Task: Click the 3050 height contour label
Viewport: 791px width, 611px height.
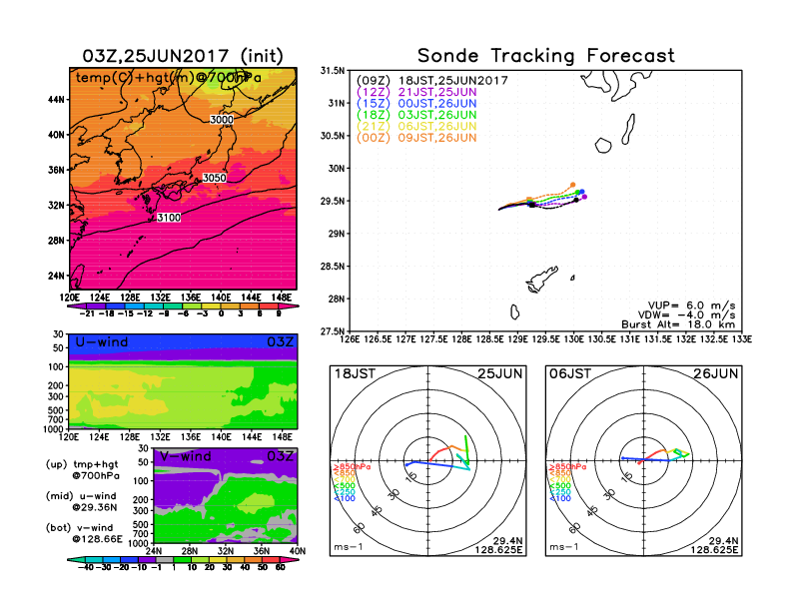Action: click(215, 178)
